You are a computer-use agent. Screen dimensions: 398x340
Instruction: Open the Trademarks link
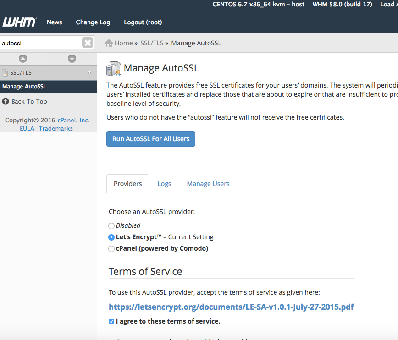[x=55, y=129]
